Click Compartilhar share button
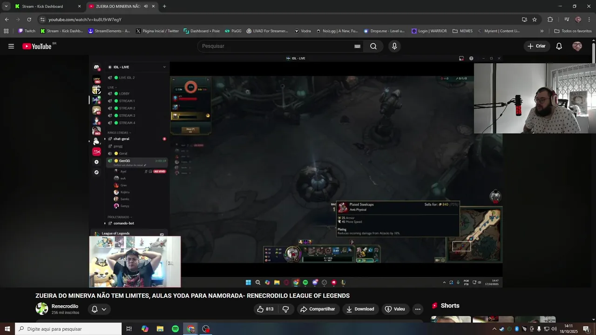The width and height of the screenshot is (596, 335). pos(318,309)
